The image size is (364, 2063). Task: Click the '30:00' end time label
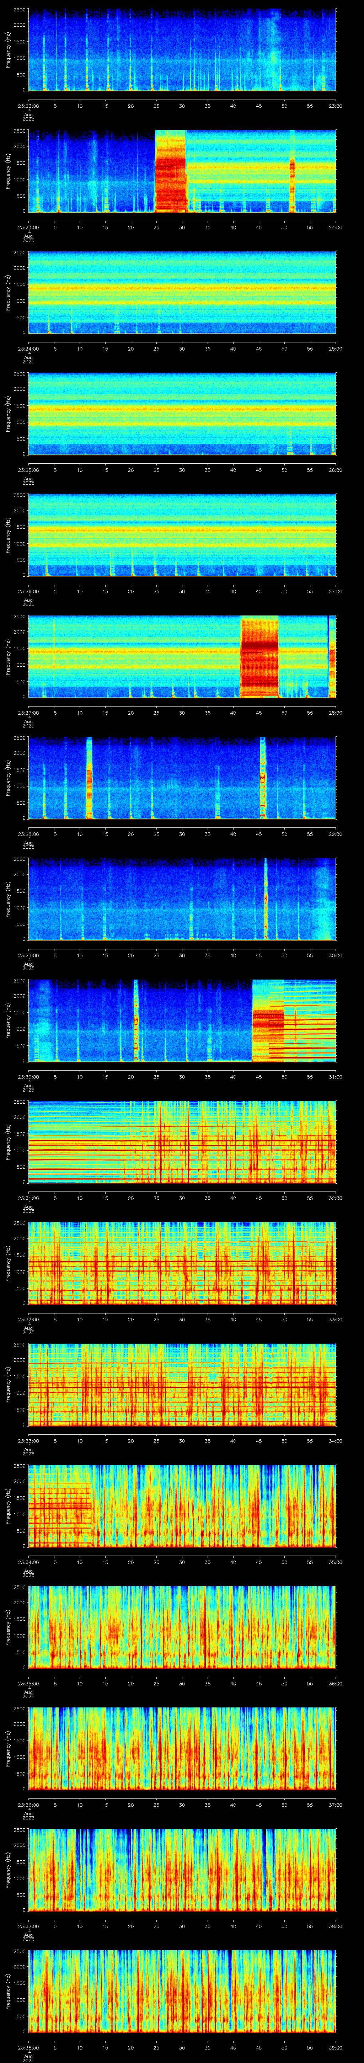click(x=336, y=955)
